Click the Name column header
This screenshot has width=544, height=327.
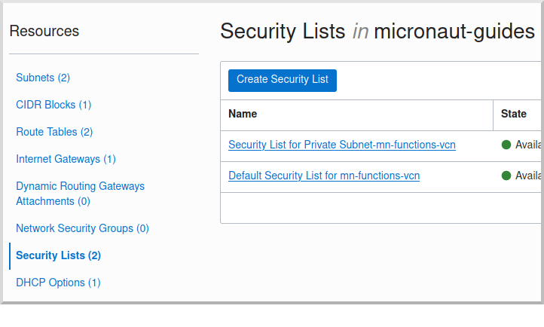tap(243, 114)
